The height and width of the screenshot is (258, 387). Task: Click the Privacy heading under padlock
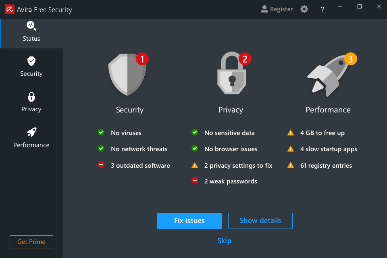click(x=231, y=110)
